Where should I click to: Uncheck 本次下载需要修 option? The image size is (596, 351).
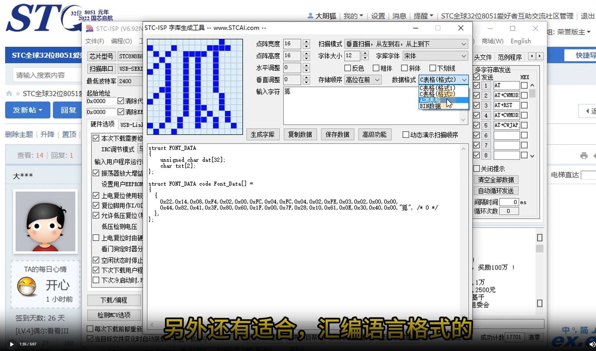coord(96,138)
